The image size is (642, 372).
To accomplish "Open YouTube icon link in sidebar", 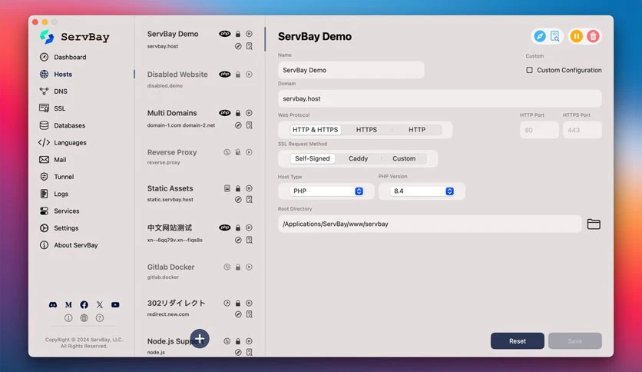I will tap(115, 305).
